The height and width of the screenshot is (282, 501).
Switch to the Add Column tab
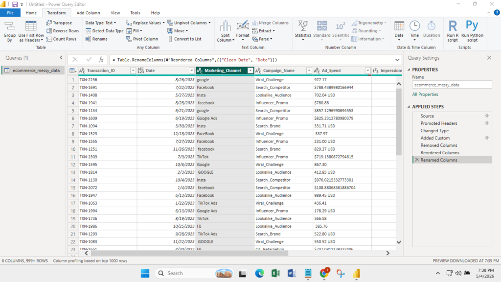pyautogui.click(x=88, y=13)
